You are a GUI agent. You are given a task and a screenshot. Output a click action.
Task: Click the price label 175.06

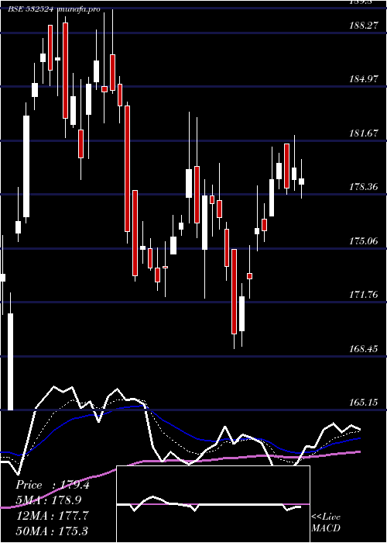pos(364,241)
